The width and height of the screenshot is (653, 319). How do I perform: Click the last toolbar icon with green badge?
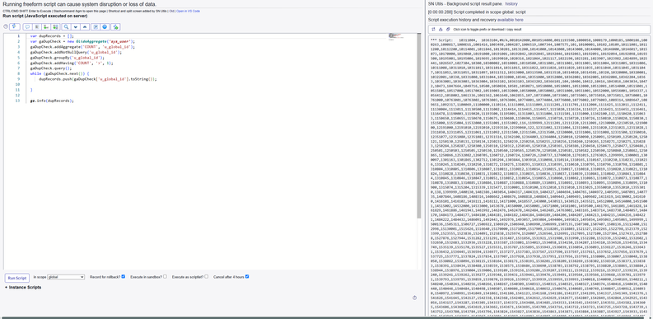point(115,26)
